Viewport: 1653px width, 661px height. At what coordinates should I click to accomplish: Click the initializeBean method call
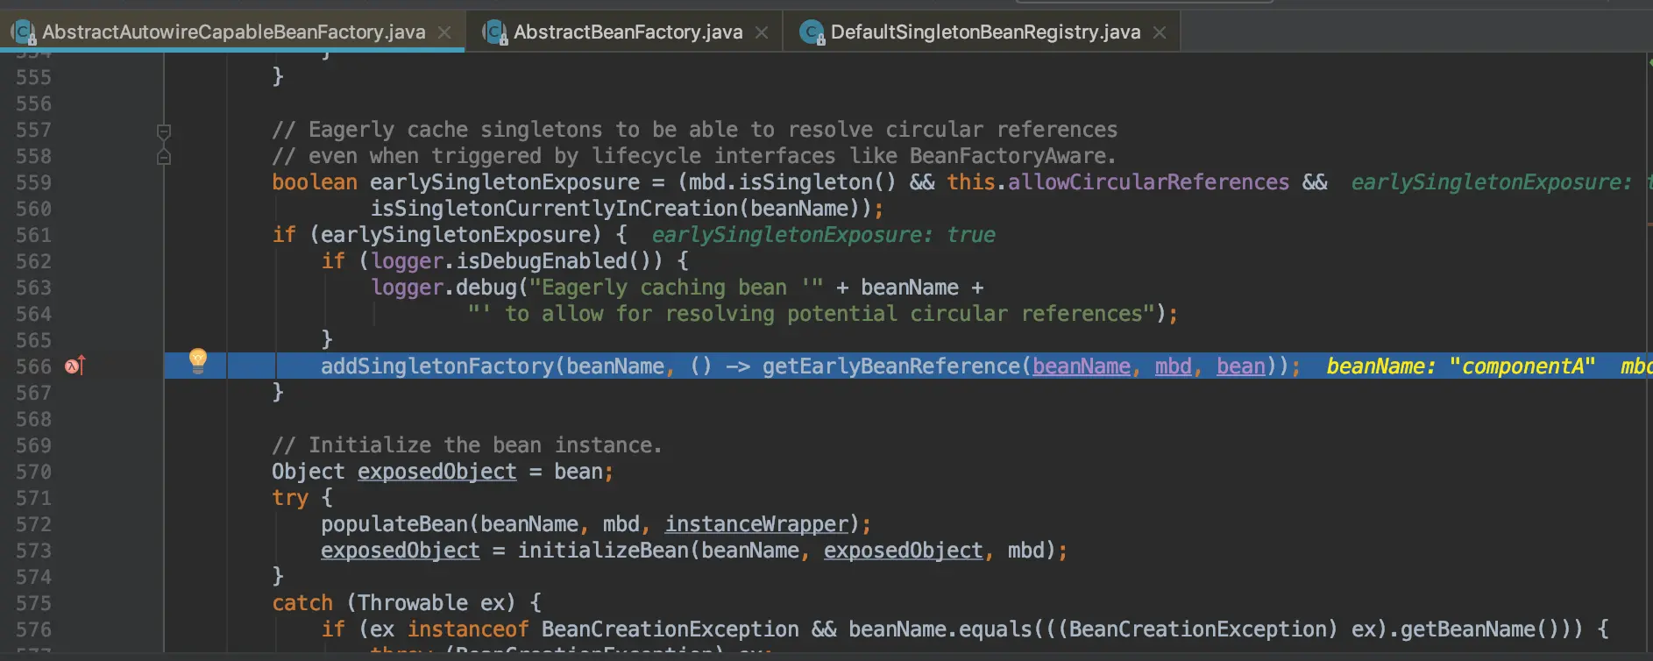click(603, 551)
